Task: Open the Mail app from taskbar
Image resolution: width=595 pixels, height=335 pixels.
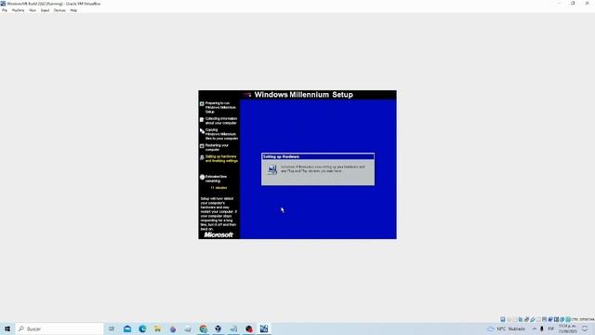Action: click(127, 328)
